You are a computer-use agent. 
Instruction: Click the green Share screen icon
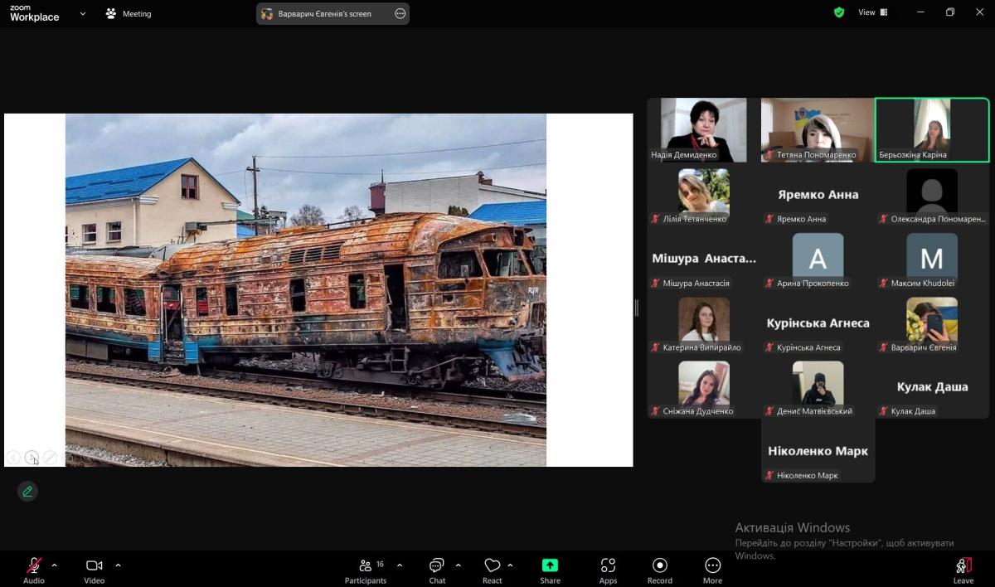tap(550, 565)
